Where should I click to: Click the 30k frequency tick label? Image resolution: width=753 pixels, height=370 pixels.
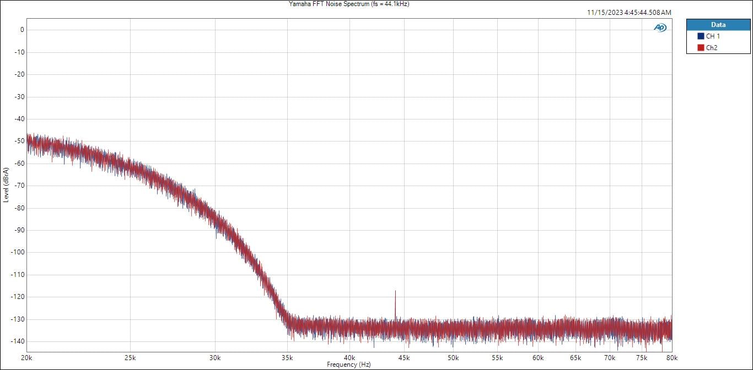tap(215, 357)
